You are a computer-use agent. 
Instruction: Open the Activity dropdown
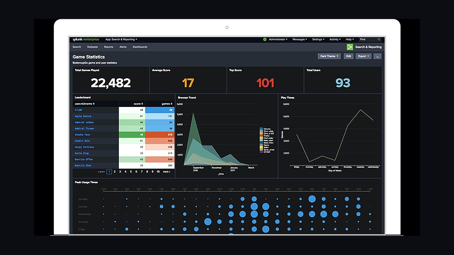tap(335, 39)
